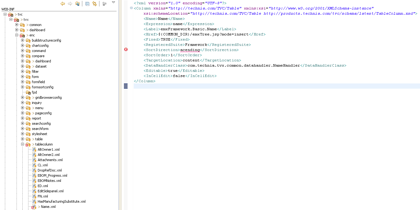
Task: Open AltOwner1.xml file
Action: [48, 149]
